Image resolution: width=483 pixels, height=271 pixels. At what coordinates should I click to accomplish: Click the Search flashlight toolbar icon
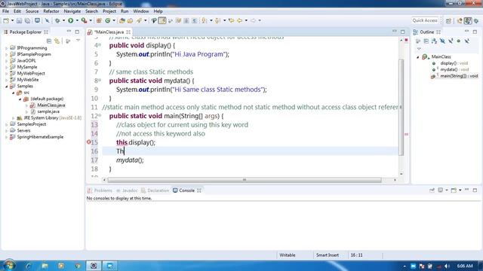139,20
